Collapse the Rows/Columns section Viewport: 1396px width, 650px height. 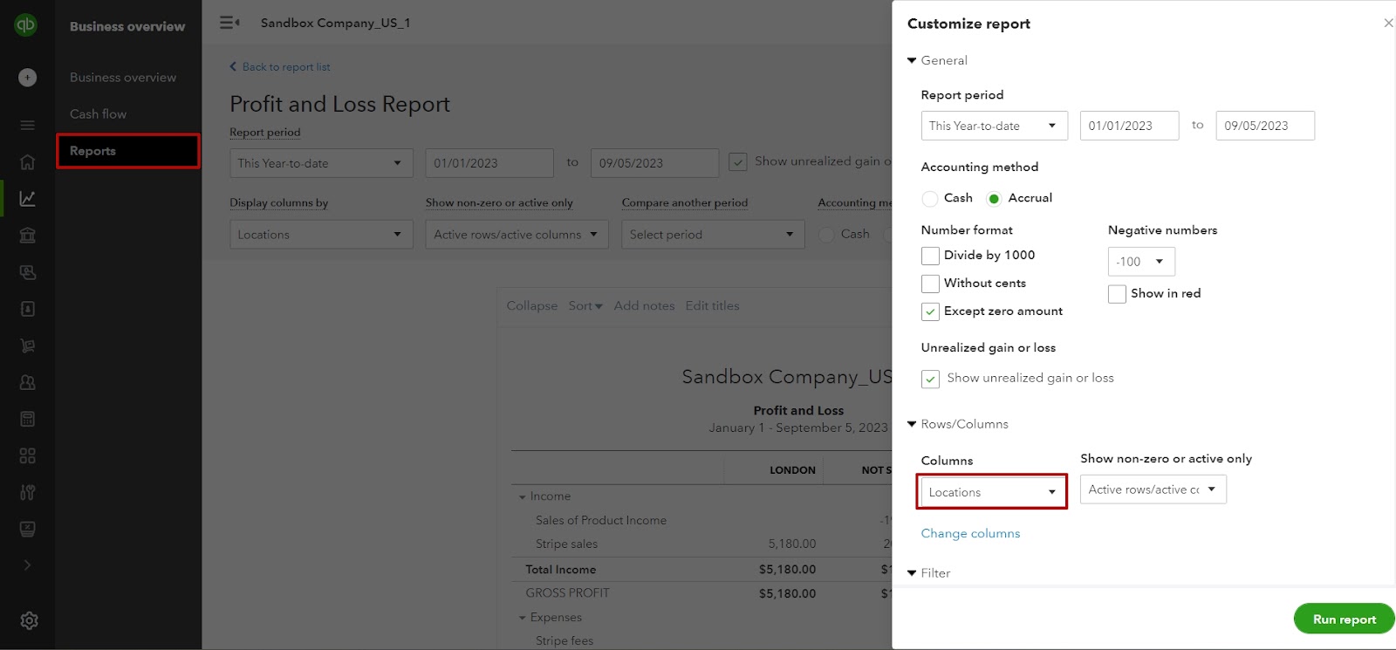tap(912, 424)
